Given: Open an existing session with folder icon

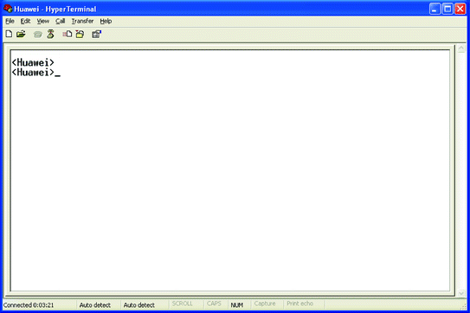Looking at the screenshot, I should pos(21,34).
